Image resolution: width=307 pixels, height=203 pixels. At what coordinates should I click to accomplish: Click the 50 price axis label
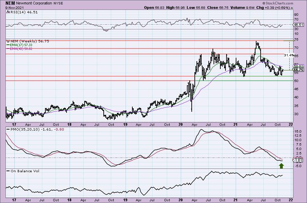tap(296, 81)
